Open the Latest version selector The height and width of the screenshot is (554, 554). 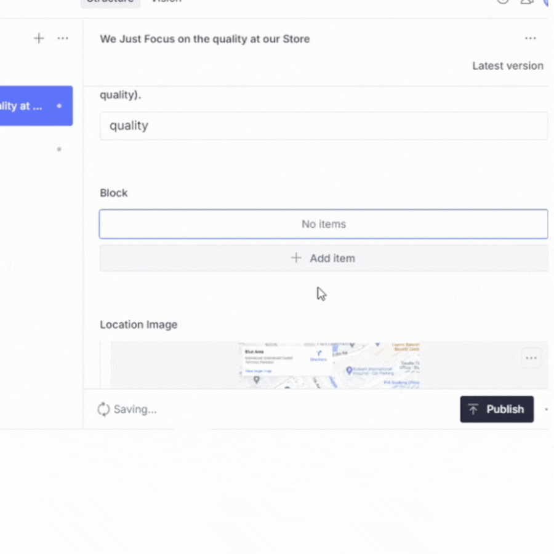508,66
